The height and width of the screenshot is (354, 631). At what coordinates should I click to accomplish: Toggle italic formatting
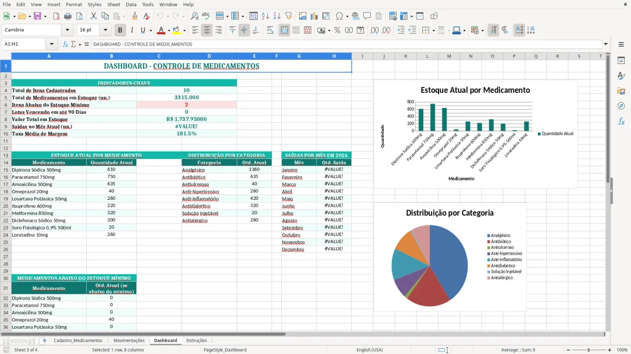click(x=131, y=30)
